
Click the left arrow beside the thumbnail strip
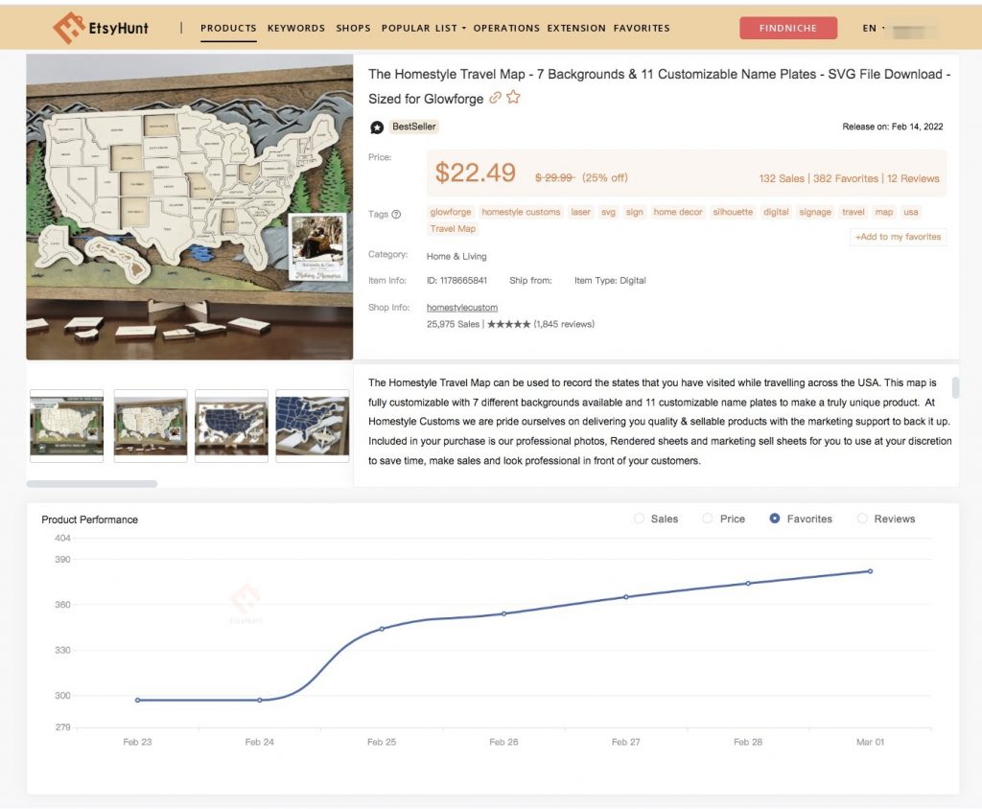[30, 425]
